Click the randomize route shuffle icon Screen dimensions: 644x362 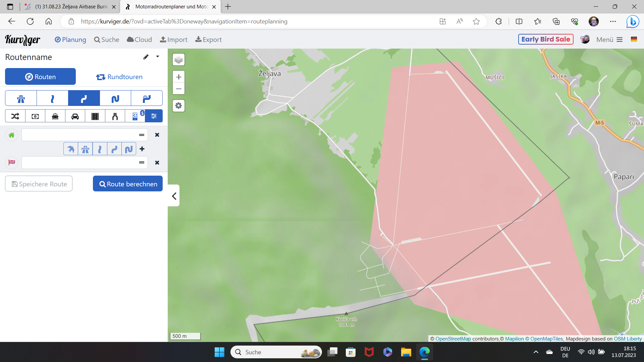coord(15,116)
